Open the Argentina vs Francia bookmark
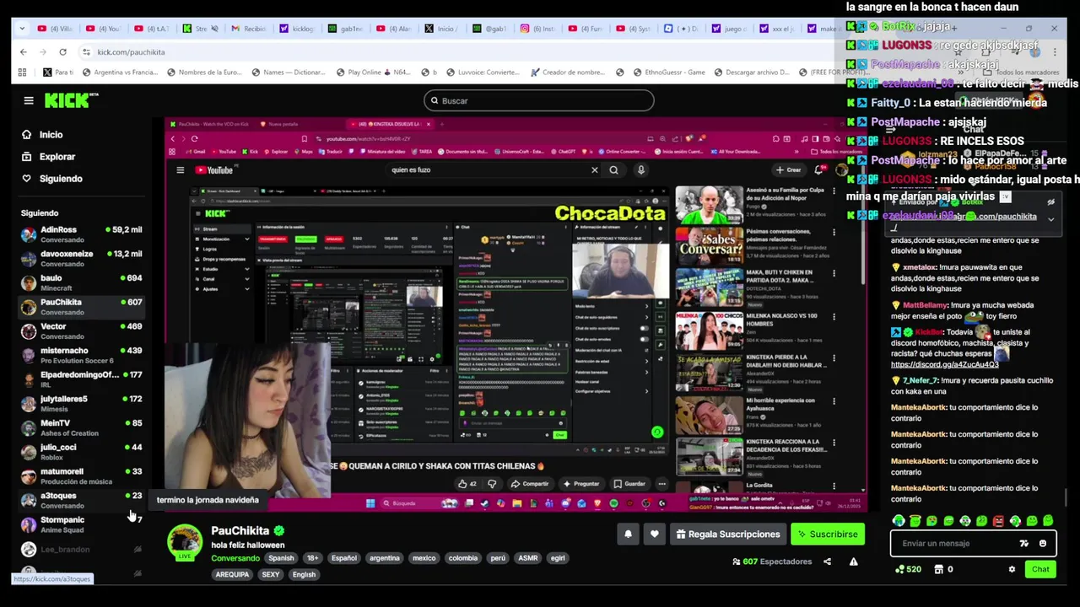The width and height of the screenshot is (1080, 607). pos(120,73)
